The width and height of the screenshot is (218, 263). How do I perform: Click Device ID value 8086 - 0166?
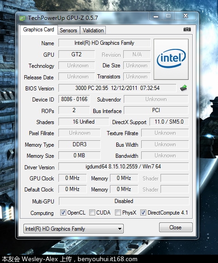74,99
